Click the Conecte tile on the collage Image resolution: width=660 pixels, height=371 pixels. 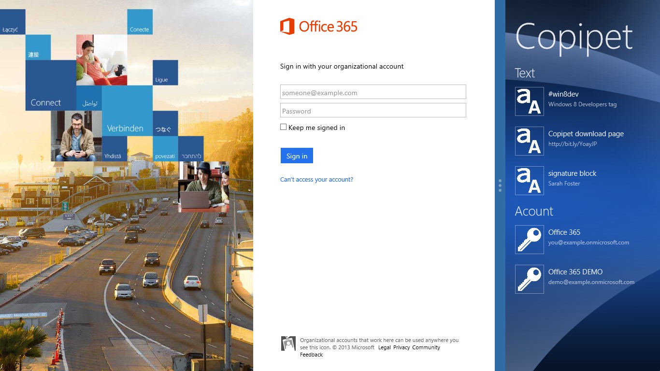click(x=140, y=22)
